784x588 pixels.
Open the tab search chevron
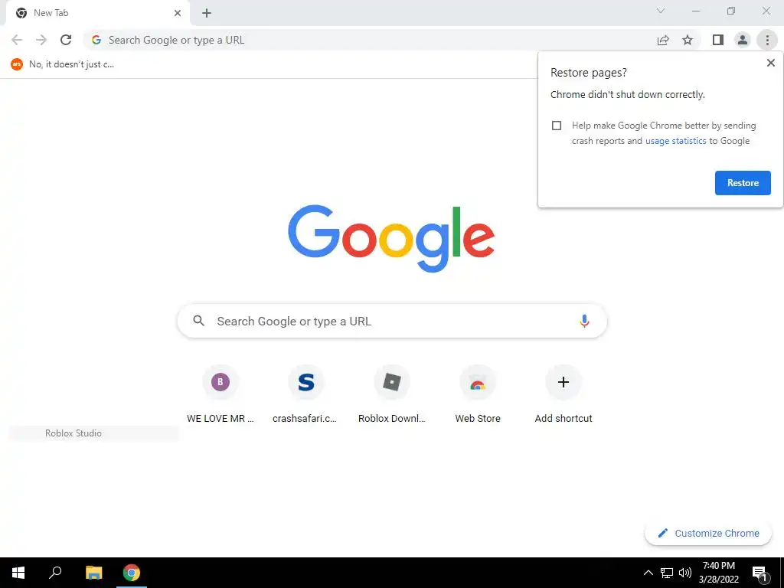click(x=661, y=11)
